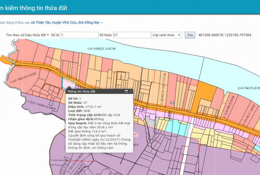Open the 'Lớp ranh thửa' layer dropdown
The width and height of the screenshot is (260, 175).
click(x=166, y=35)
